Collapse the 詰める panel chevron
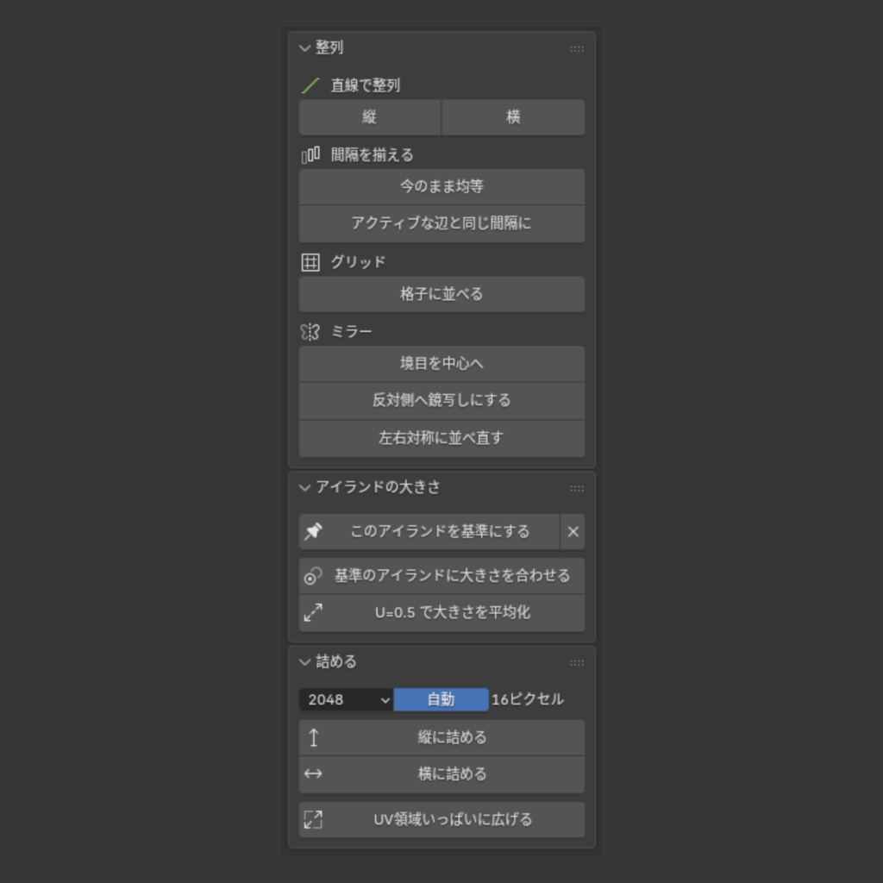This screenshot has height=883, width=883. pyautogui.click(x=304, y=662)
